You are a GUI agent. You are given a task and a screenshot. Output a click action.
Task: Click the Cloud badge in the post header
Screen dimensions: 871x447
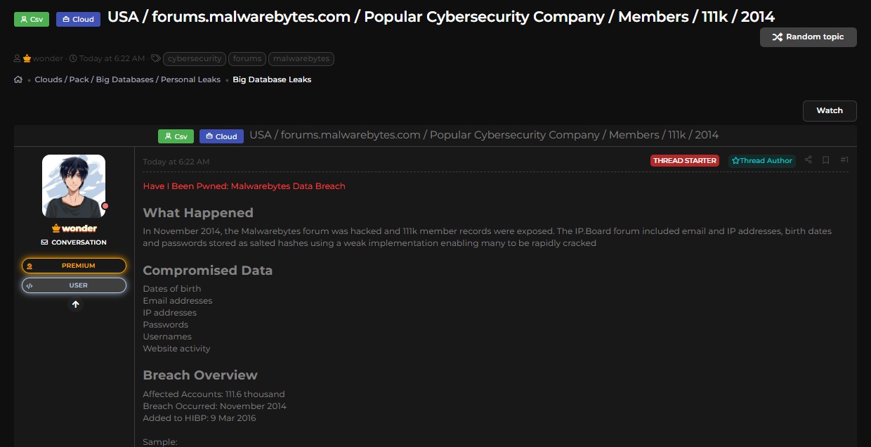[221, 136]
